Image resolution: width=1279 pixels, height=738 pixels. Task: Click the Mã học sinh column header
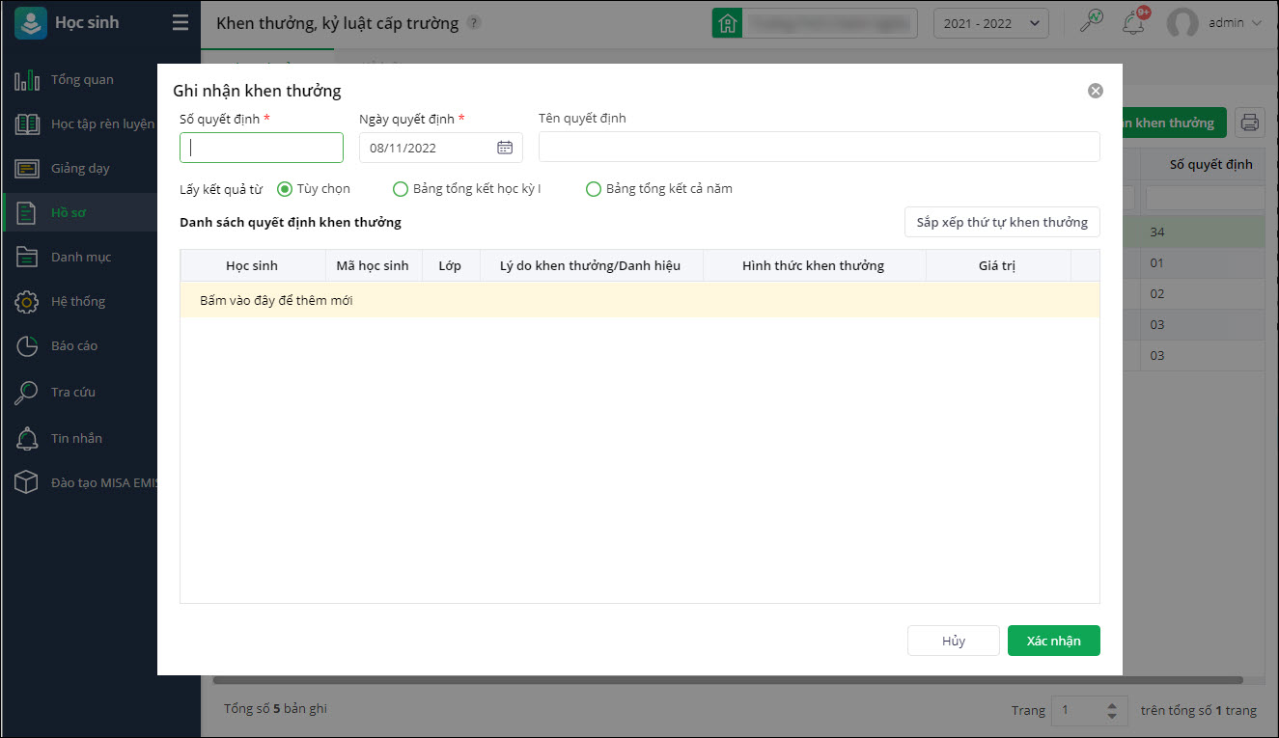click(x=373, y=265)
